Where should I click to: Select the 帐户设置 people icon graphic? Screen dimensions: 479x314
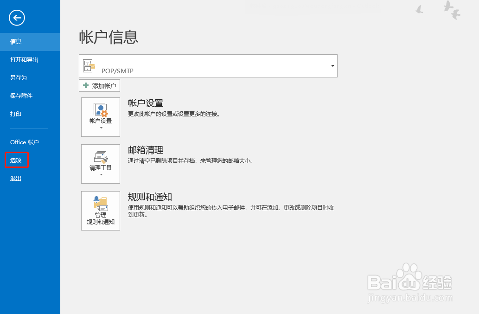tap(100, 109)
